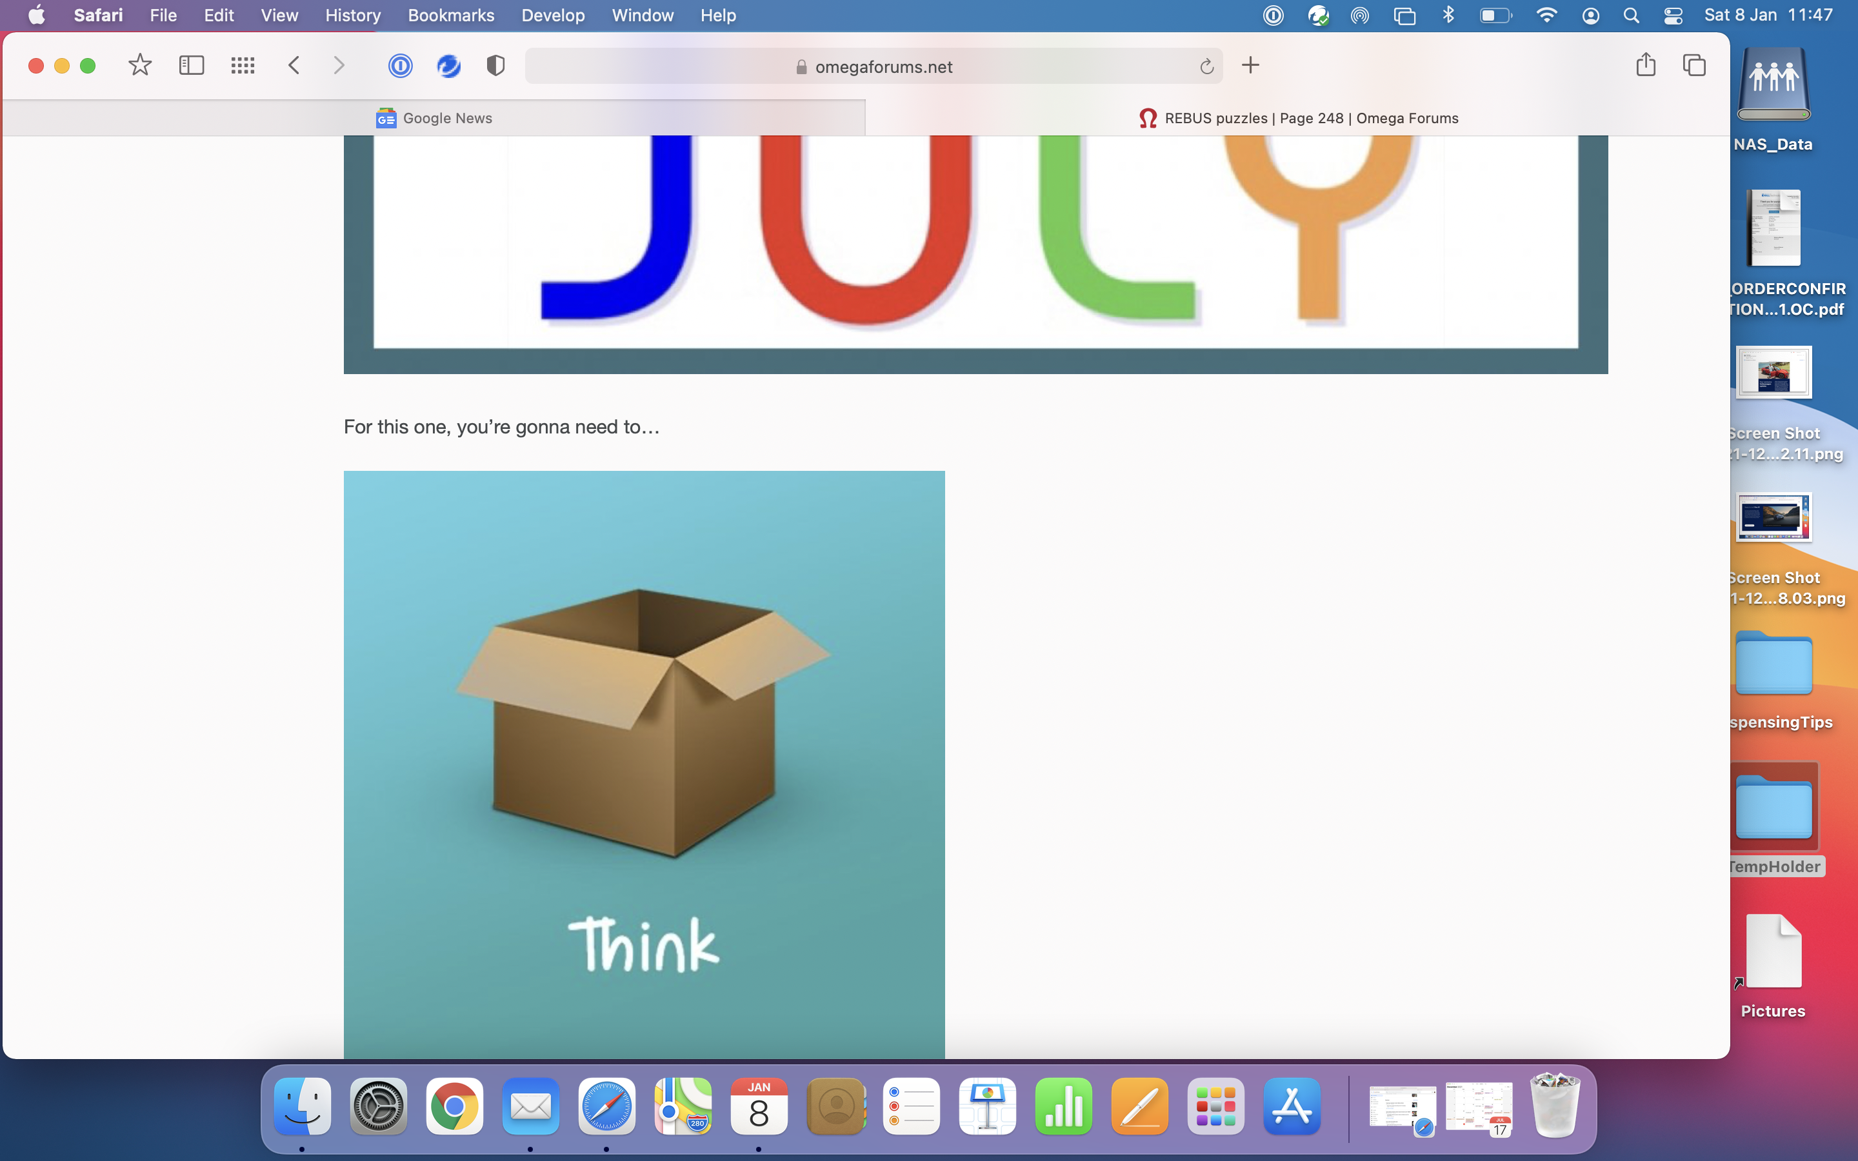Open the Bookmarks menu
Viewport: 1858px width, 1161px height.
pos(451,15)
